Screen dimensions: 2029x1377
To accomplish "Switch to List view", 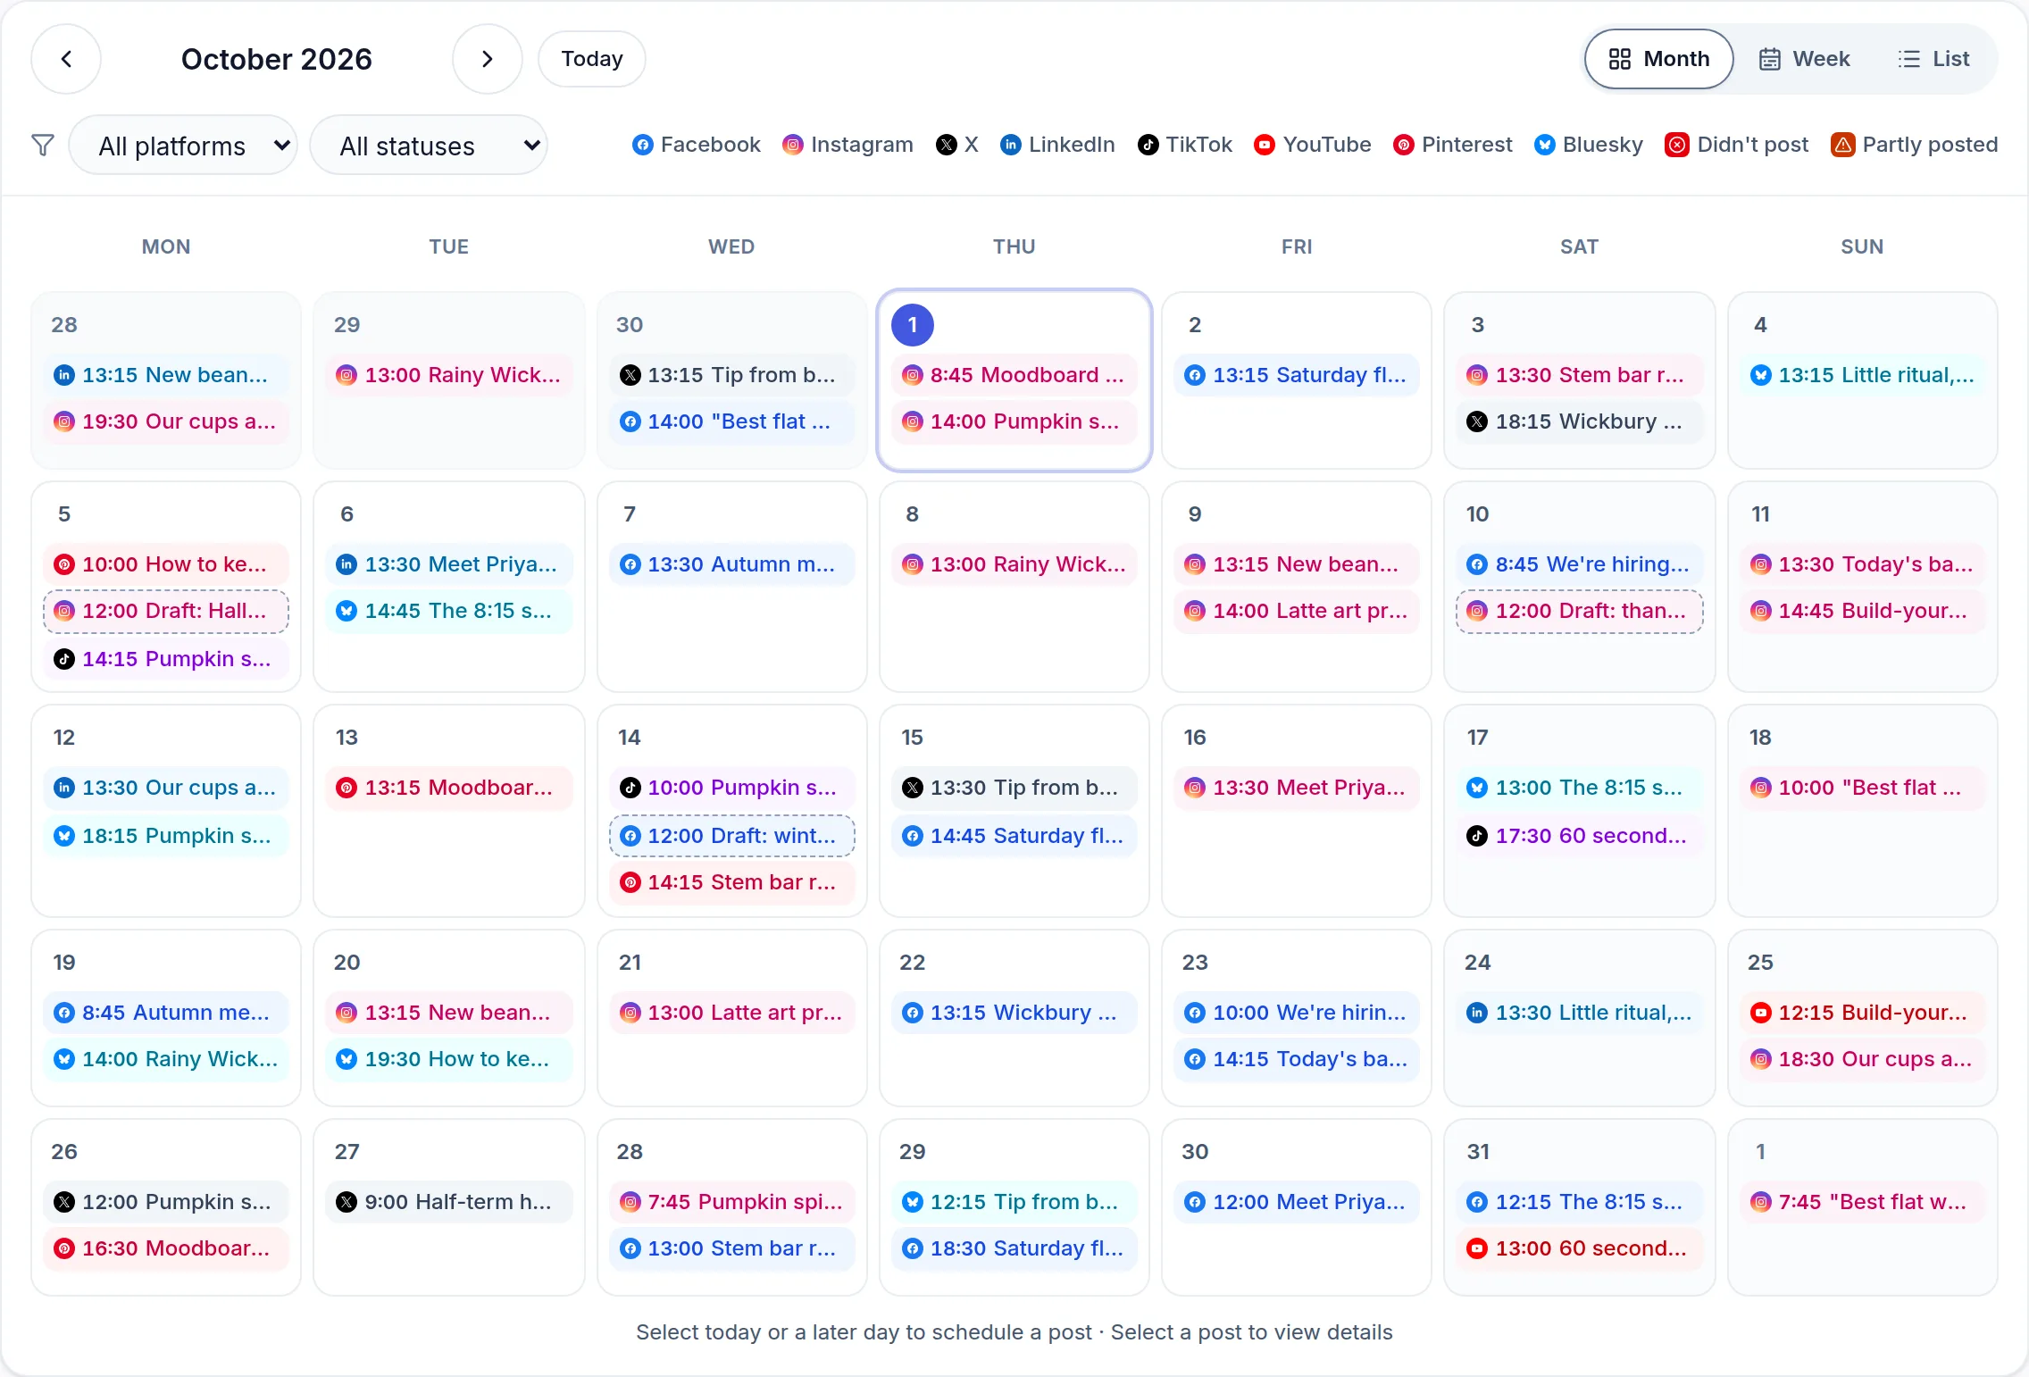I will (x=1933, y=59).
